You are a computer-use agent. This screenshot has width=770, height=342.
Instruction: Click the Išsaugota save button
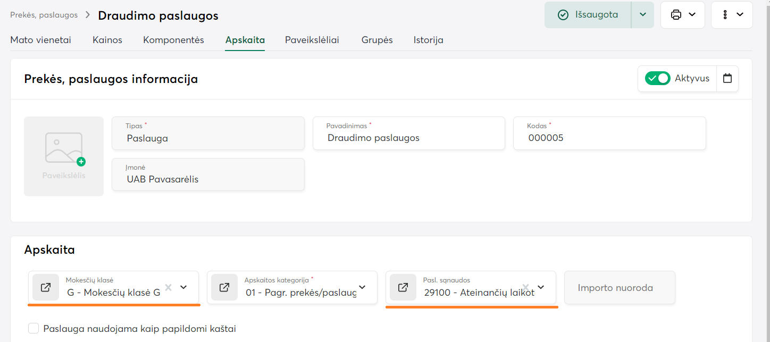[588, 15]
